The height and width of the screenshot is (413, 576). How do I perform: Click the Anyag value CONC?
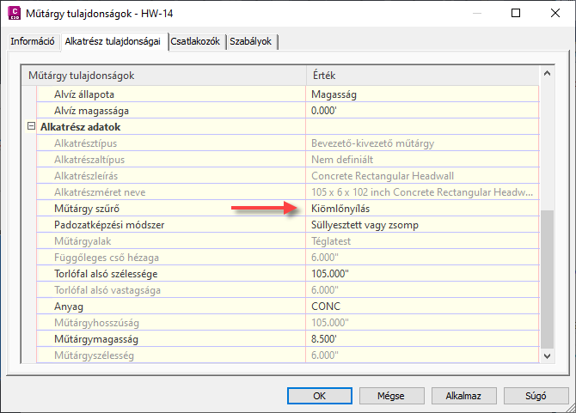[x=421, y=306]
